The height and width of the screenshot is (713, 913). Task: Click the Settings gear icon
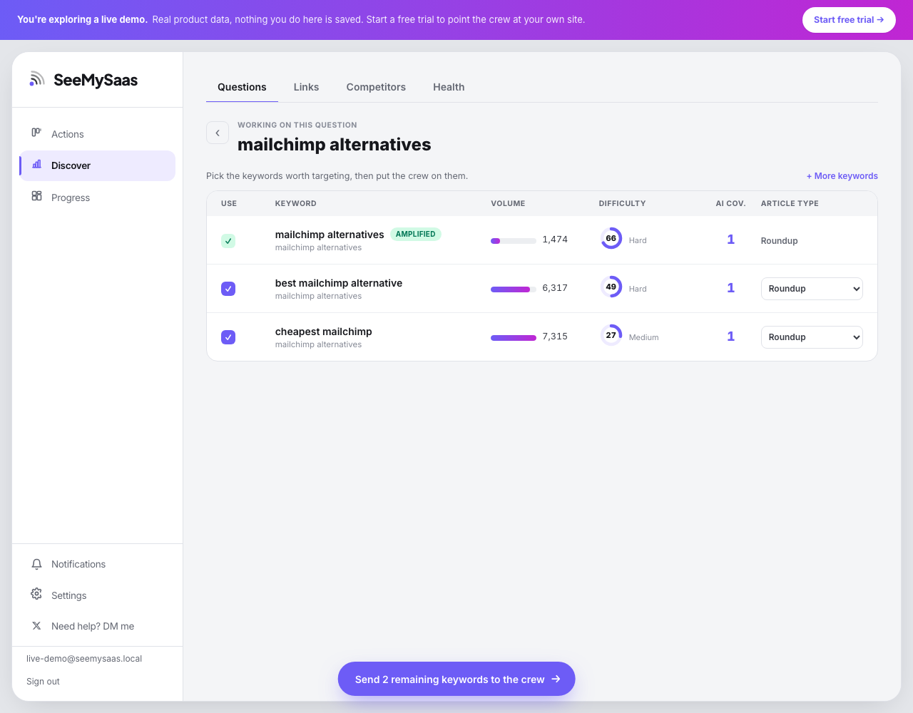36,594
